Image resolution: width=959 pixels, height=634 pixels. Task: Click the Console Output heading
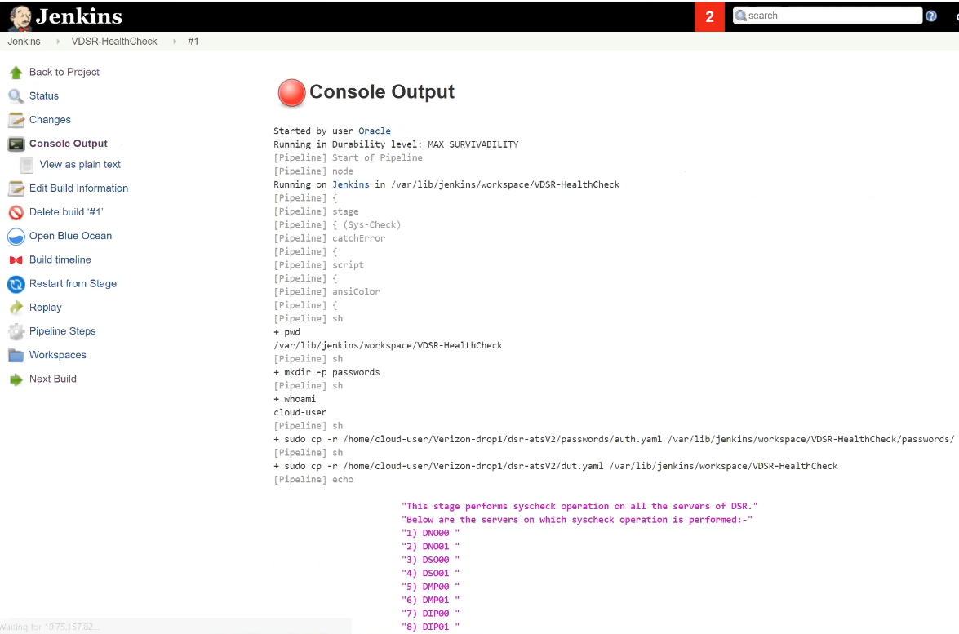point(382,91)
